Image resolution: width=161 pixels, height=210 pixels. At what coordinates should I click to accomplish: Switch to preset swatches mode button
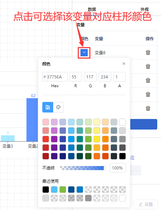[48, 107]
